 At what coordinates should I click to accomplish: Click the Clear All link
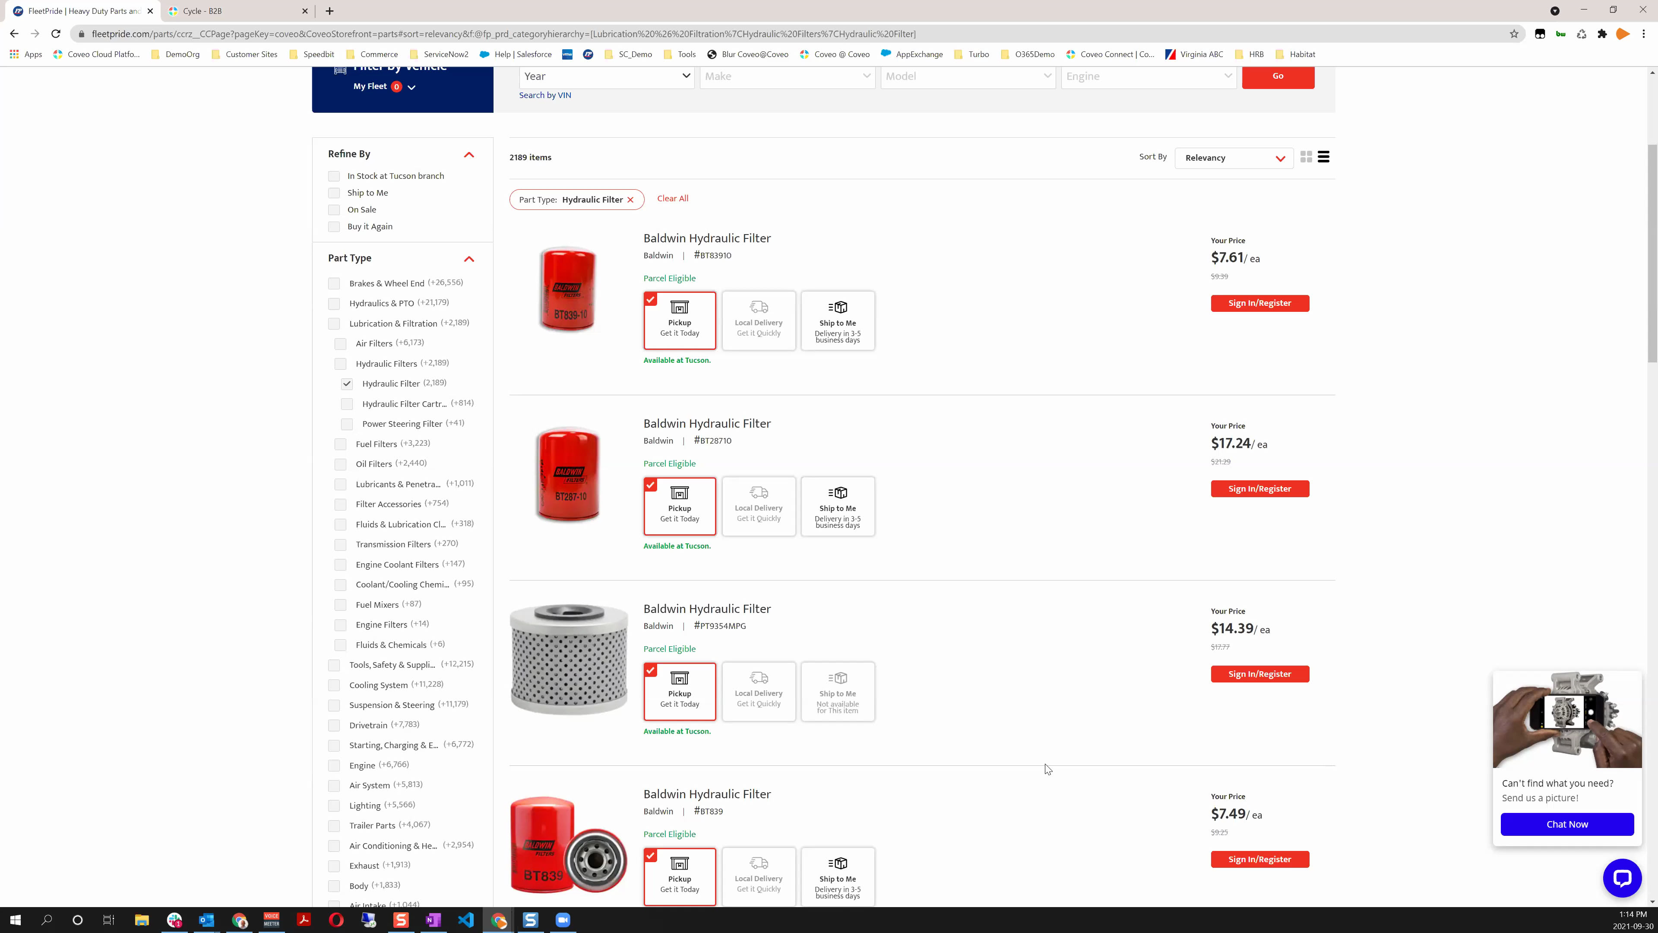point(673,198)
